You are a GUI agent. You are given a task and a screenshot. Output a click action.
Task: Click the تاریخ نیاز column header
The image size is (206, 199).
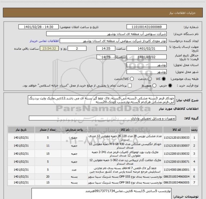tap(21, 130)
